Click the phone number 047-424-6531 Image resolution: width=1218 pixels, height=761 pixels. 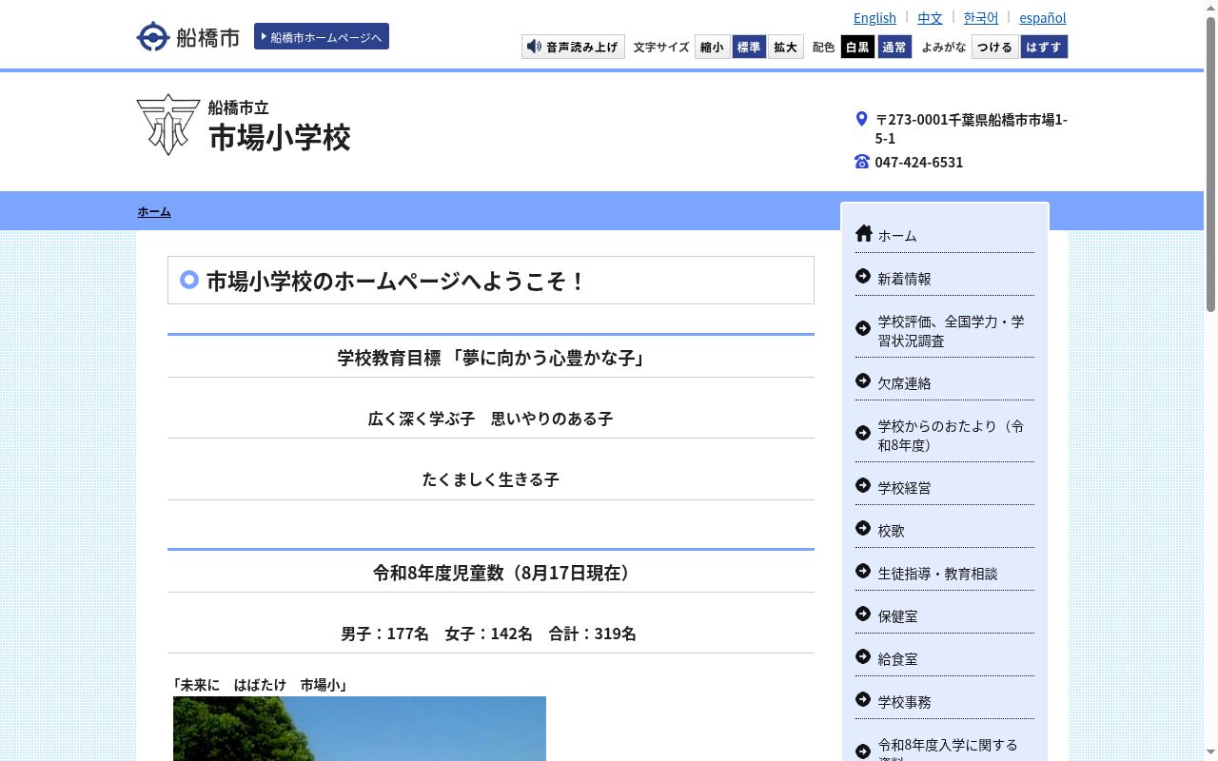(919, 162)
